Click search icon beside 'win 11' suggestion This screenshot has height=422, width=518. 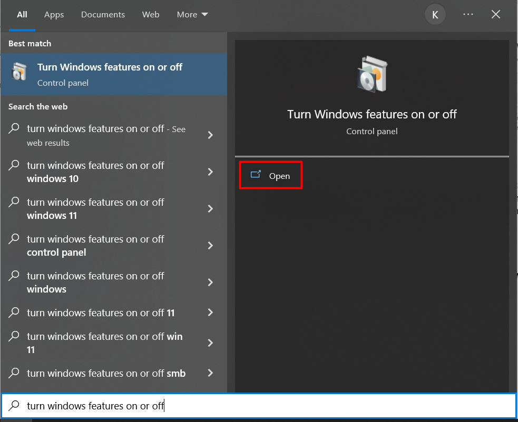click(14, 336)
